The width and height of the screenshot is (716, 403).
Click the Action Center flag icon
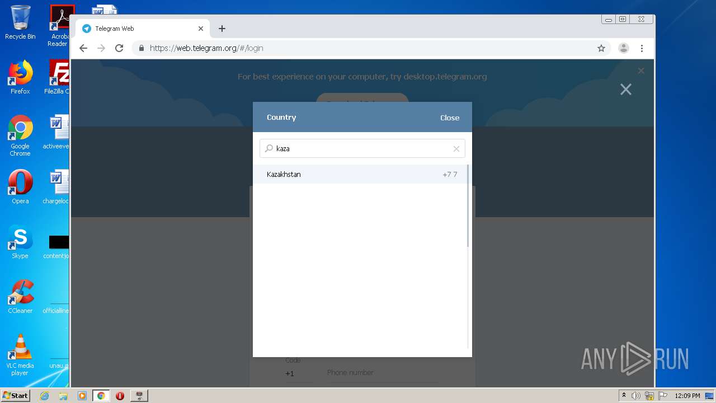(663, 396)
